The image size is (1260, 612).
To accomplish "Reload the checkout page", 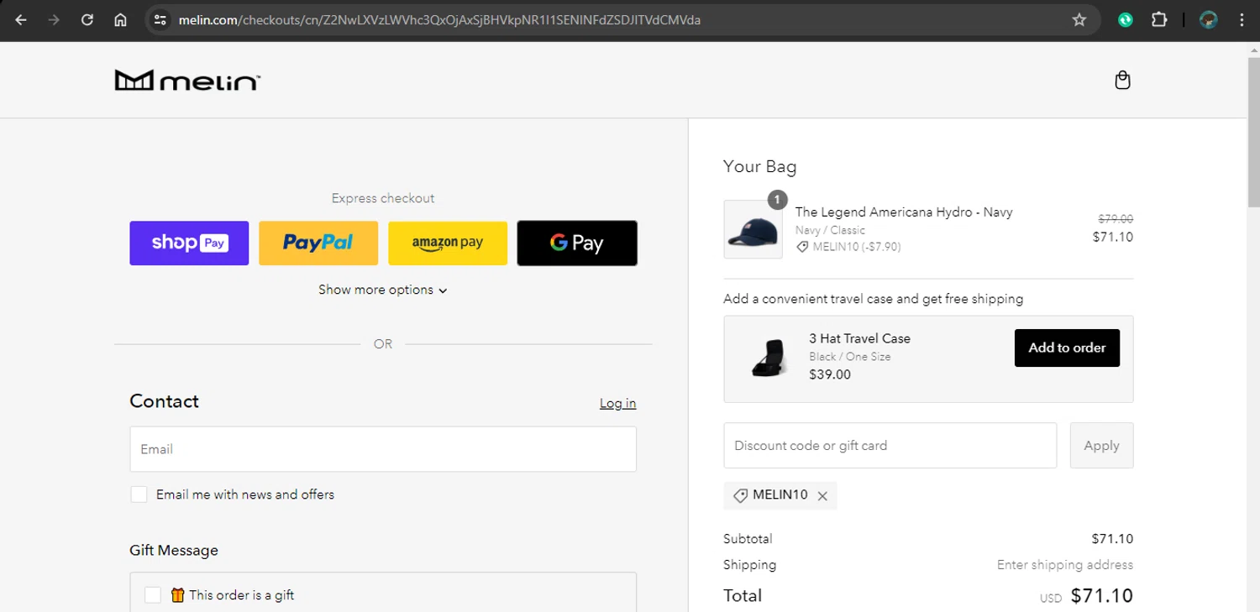I will pyautogui.click(x=87, y=20).
